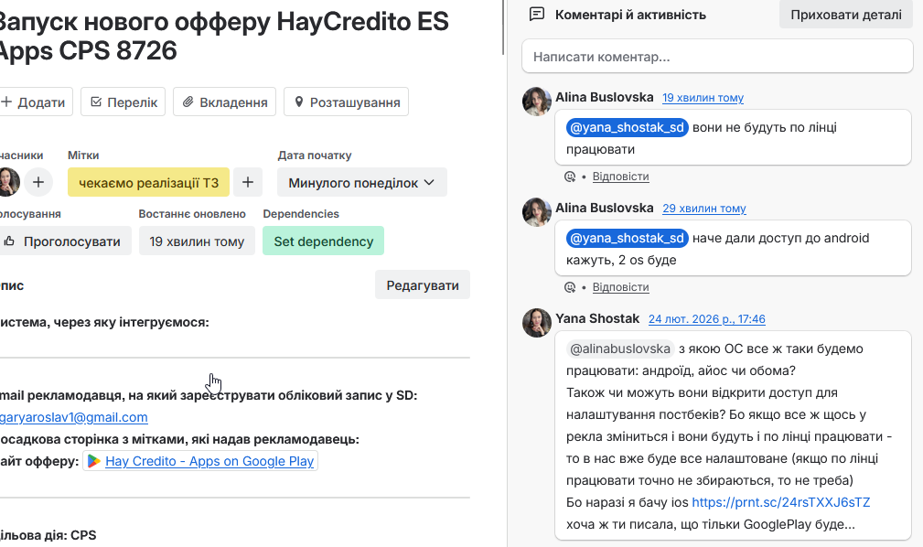Click the Редагувати description button
This screenshot has height=547, width=923.
[422, 284]
